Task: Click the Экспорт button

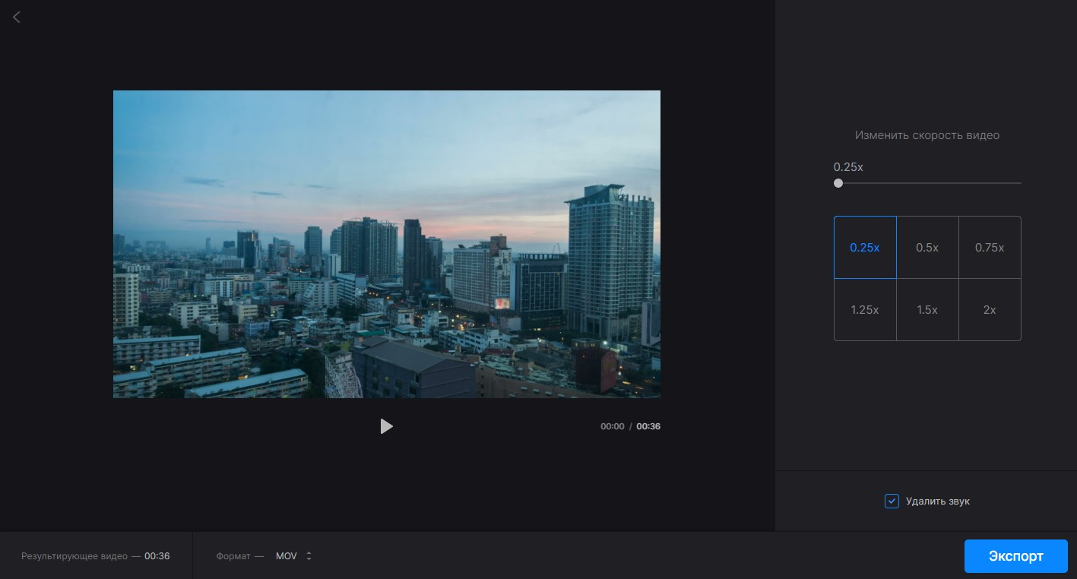Action: click(1015, 556)
